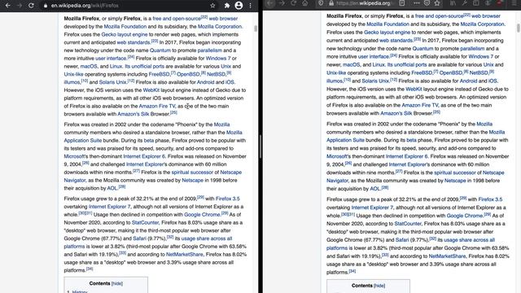Bookmark the page with Firefox's star icon
Viewport: 521px width, 293px height.
(x=437, y=3)
